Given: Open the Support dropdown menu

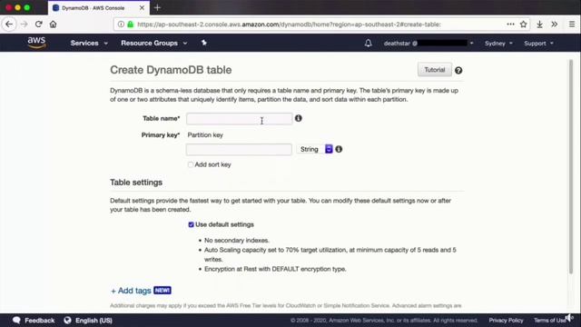Looking at the screenshot, I should [538, 44].
